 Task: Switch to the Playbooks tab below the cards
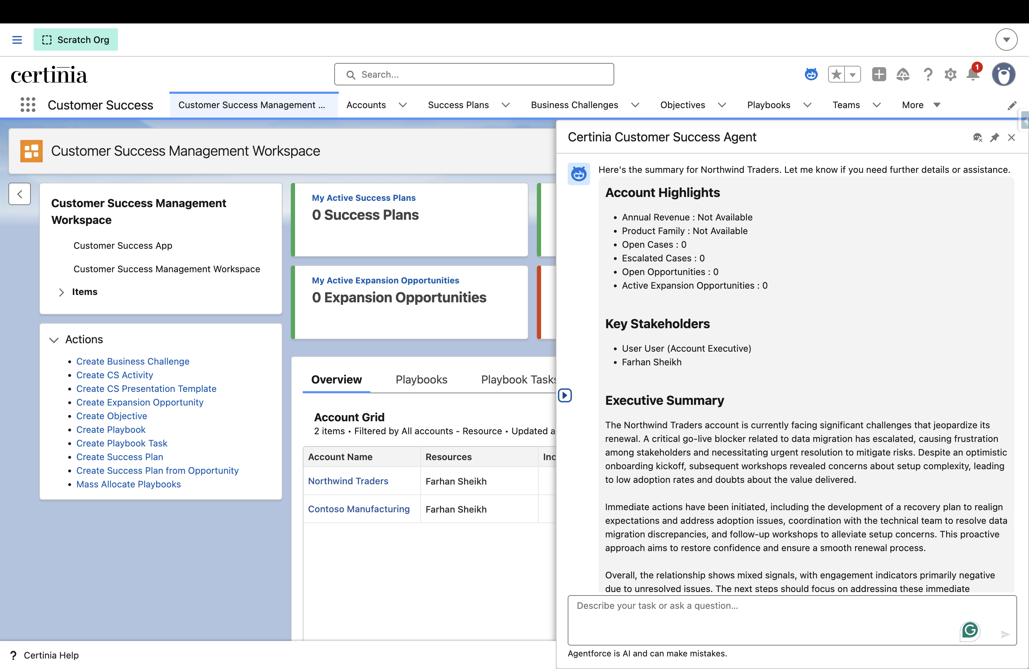[x=421, y=379]
